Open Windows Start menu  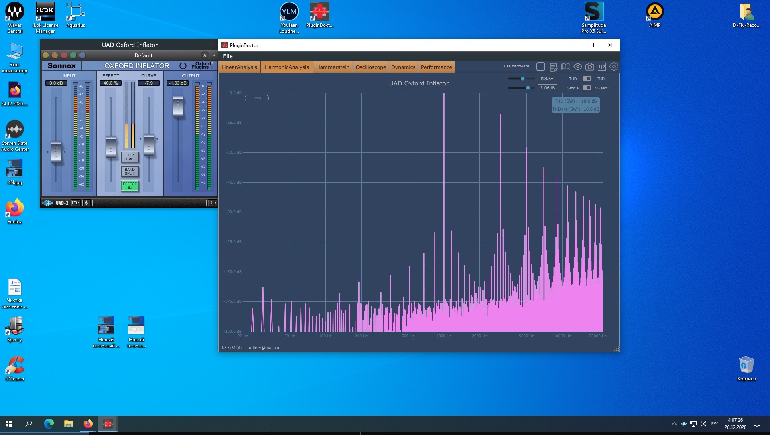tap(9, 424)
